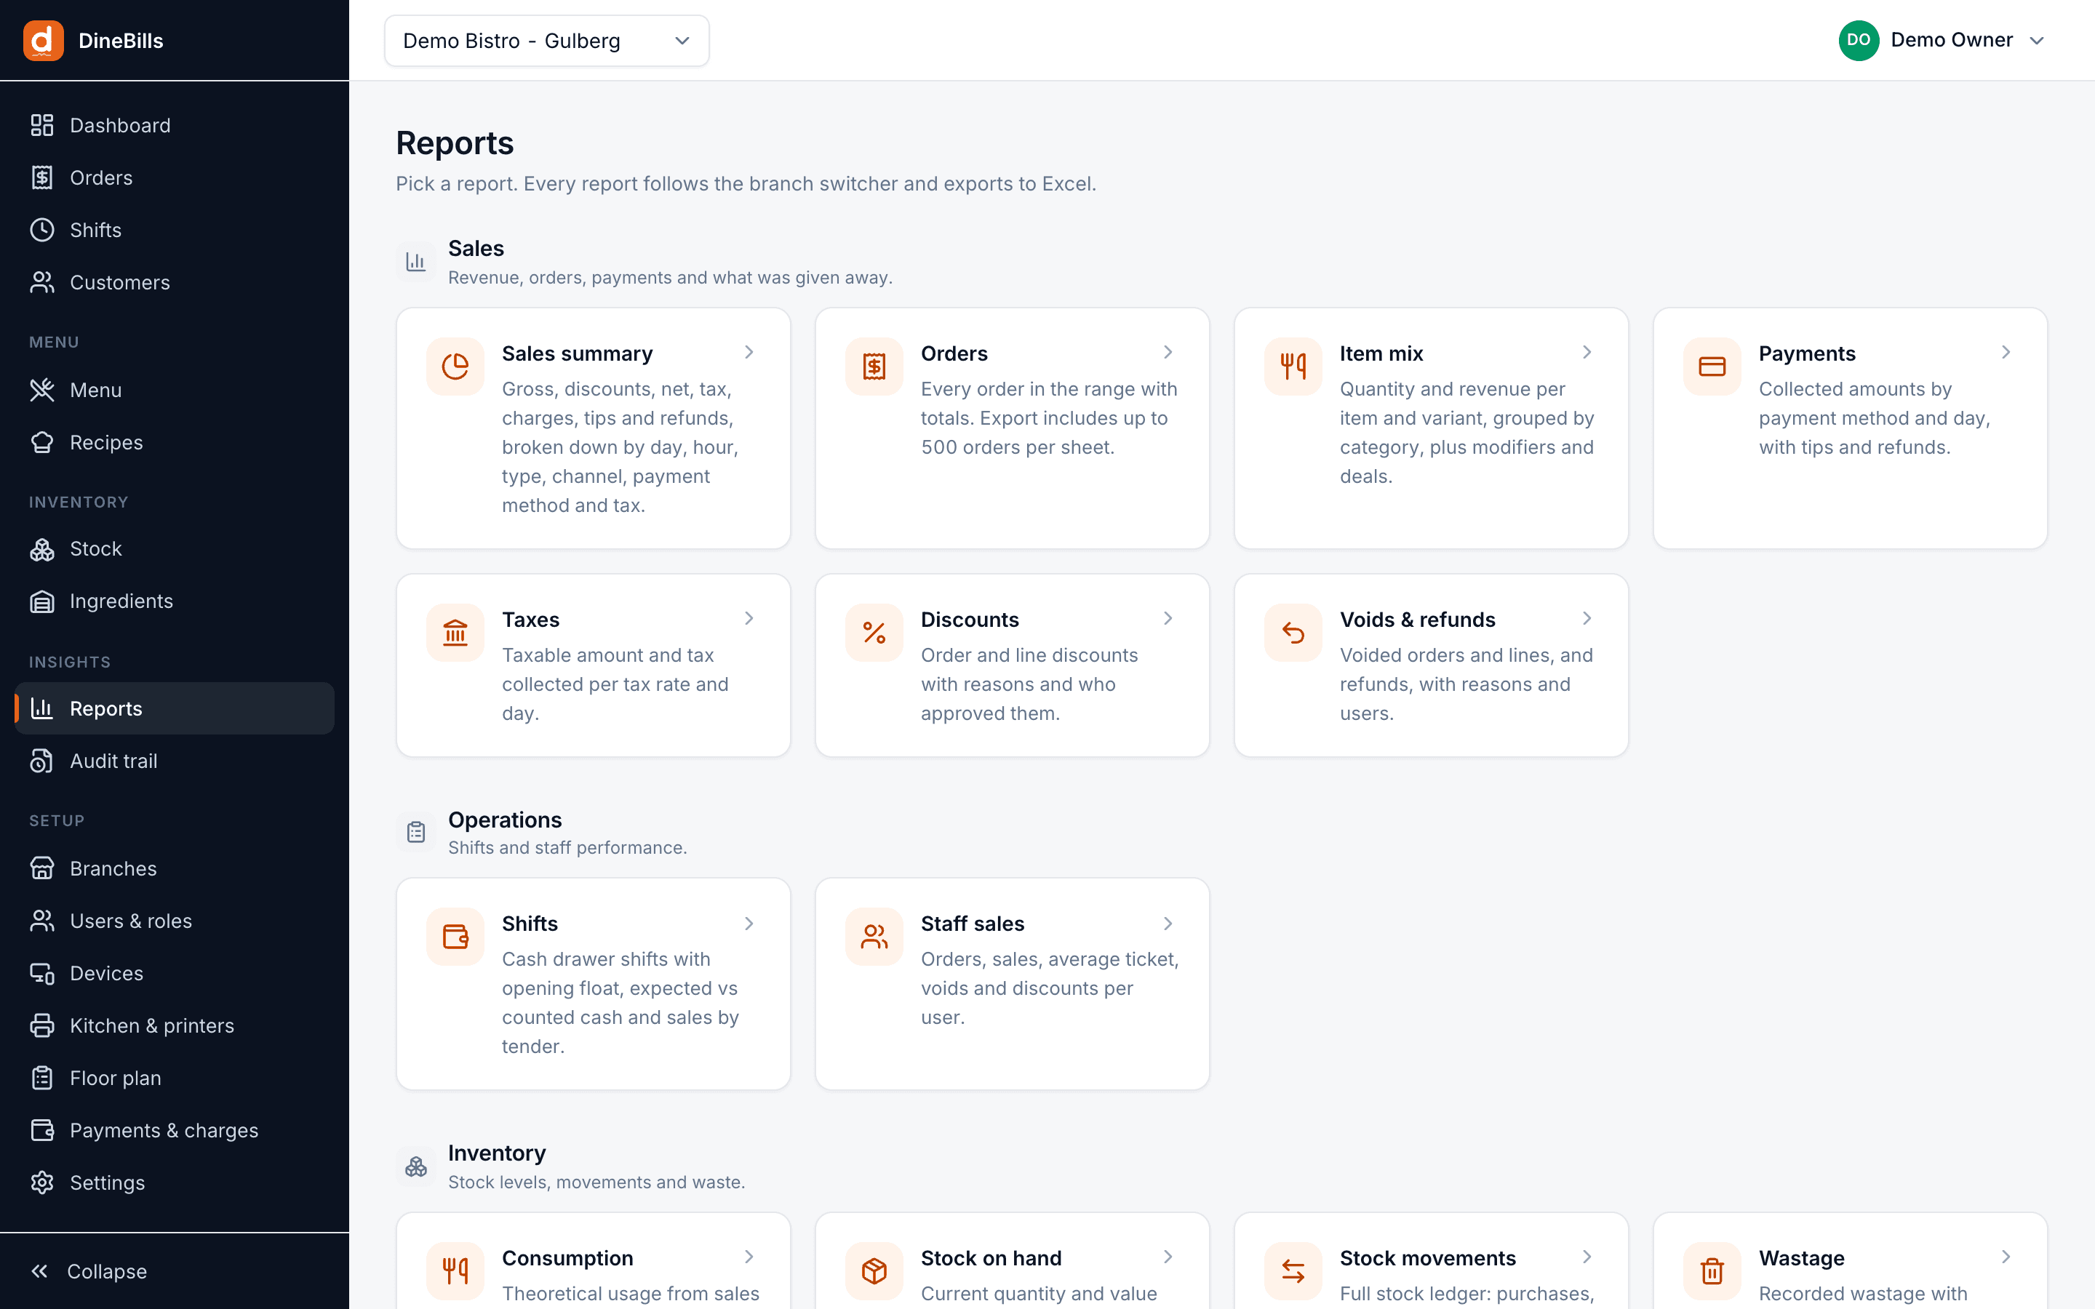This screenshot has height=1309, width=2095.
Task: Open the Demo Bistro - Gulberg branch dropdown
Action: point(546,41)
